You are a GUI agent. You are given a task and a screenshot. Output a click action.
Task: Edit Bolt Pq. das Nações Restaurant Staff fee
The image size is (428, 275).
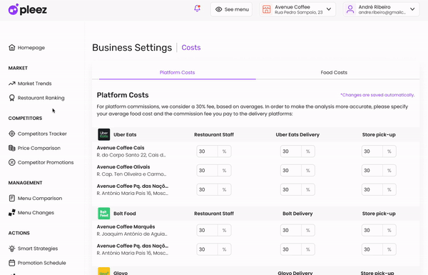[207, 249]
